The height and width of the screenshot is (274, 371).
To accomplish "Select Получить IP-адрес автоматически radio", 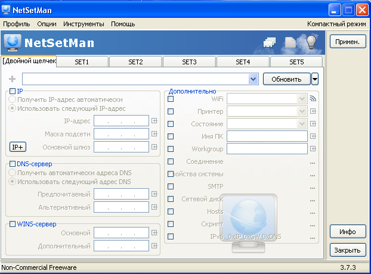I will (13, 99).
